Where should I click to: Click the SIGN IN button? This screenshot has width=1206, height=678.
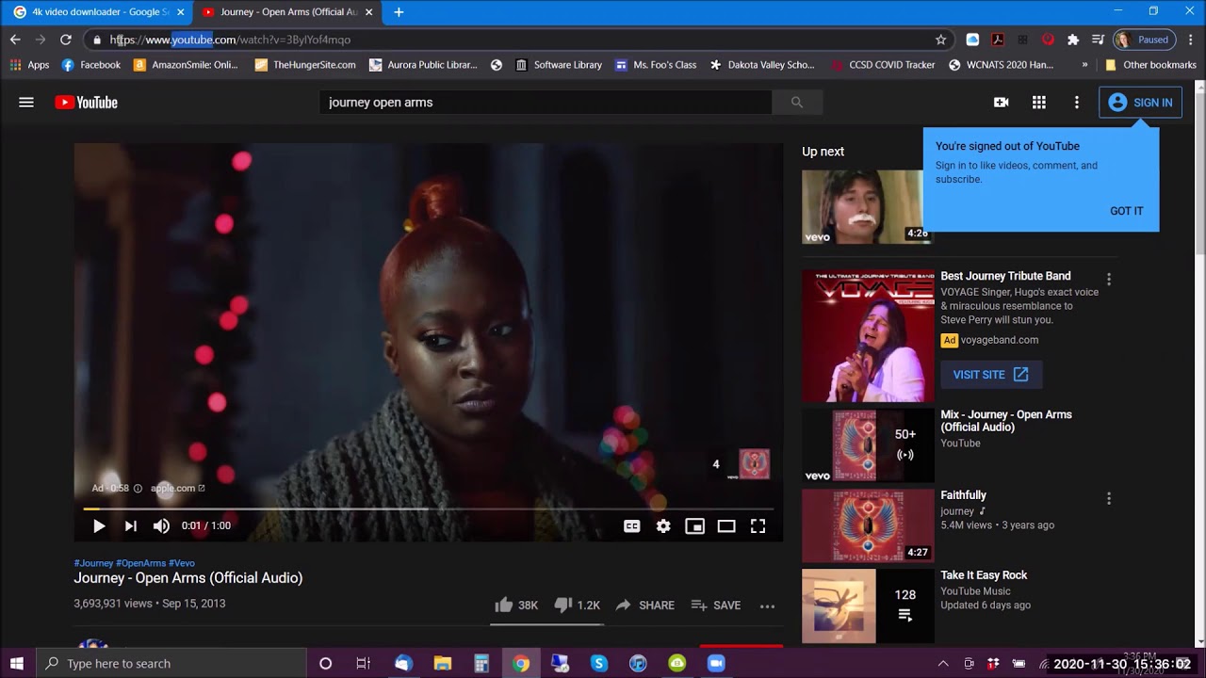coord(1140,103)
